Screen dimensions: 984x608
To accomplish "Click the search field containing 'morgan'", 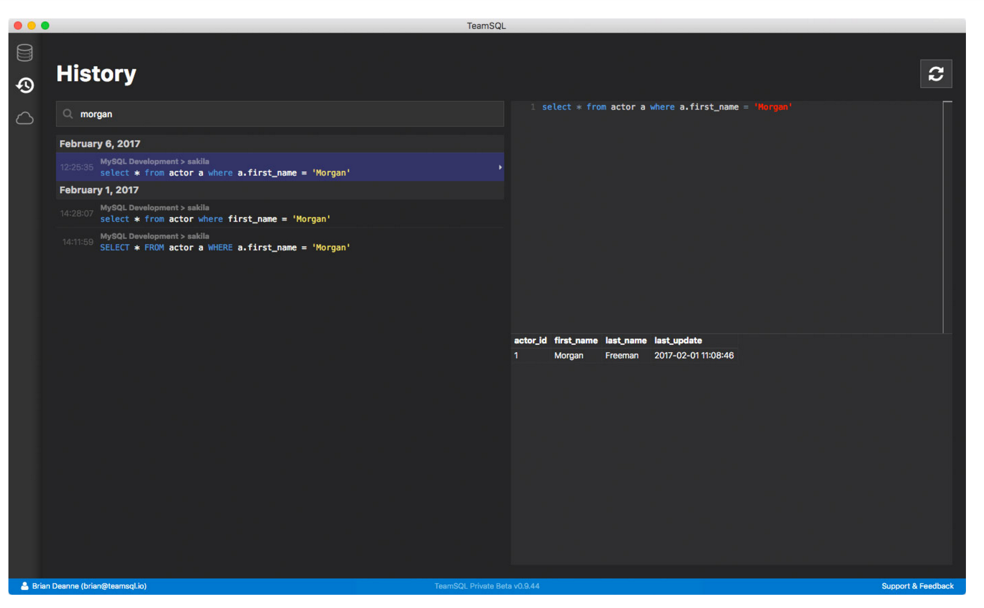I will point(280,114).
